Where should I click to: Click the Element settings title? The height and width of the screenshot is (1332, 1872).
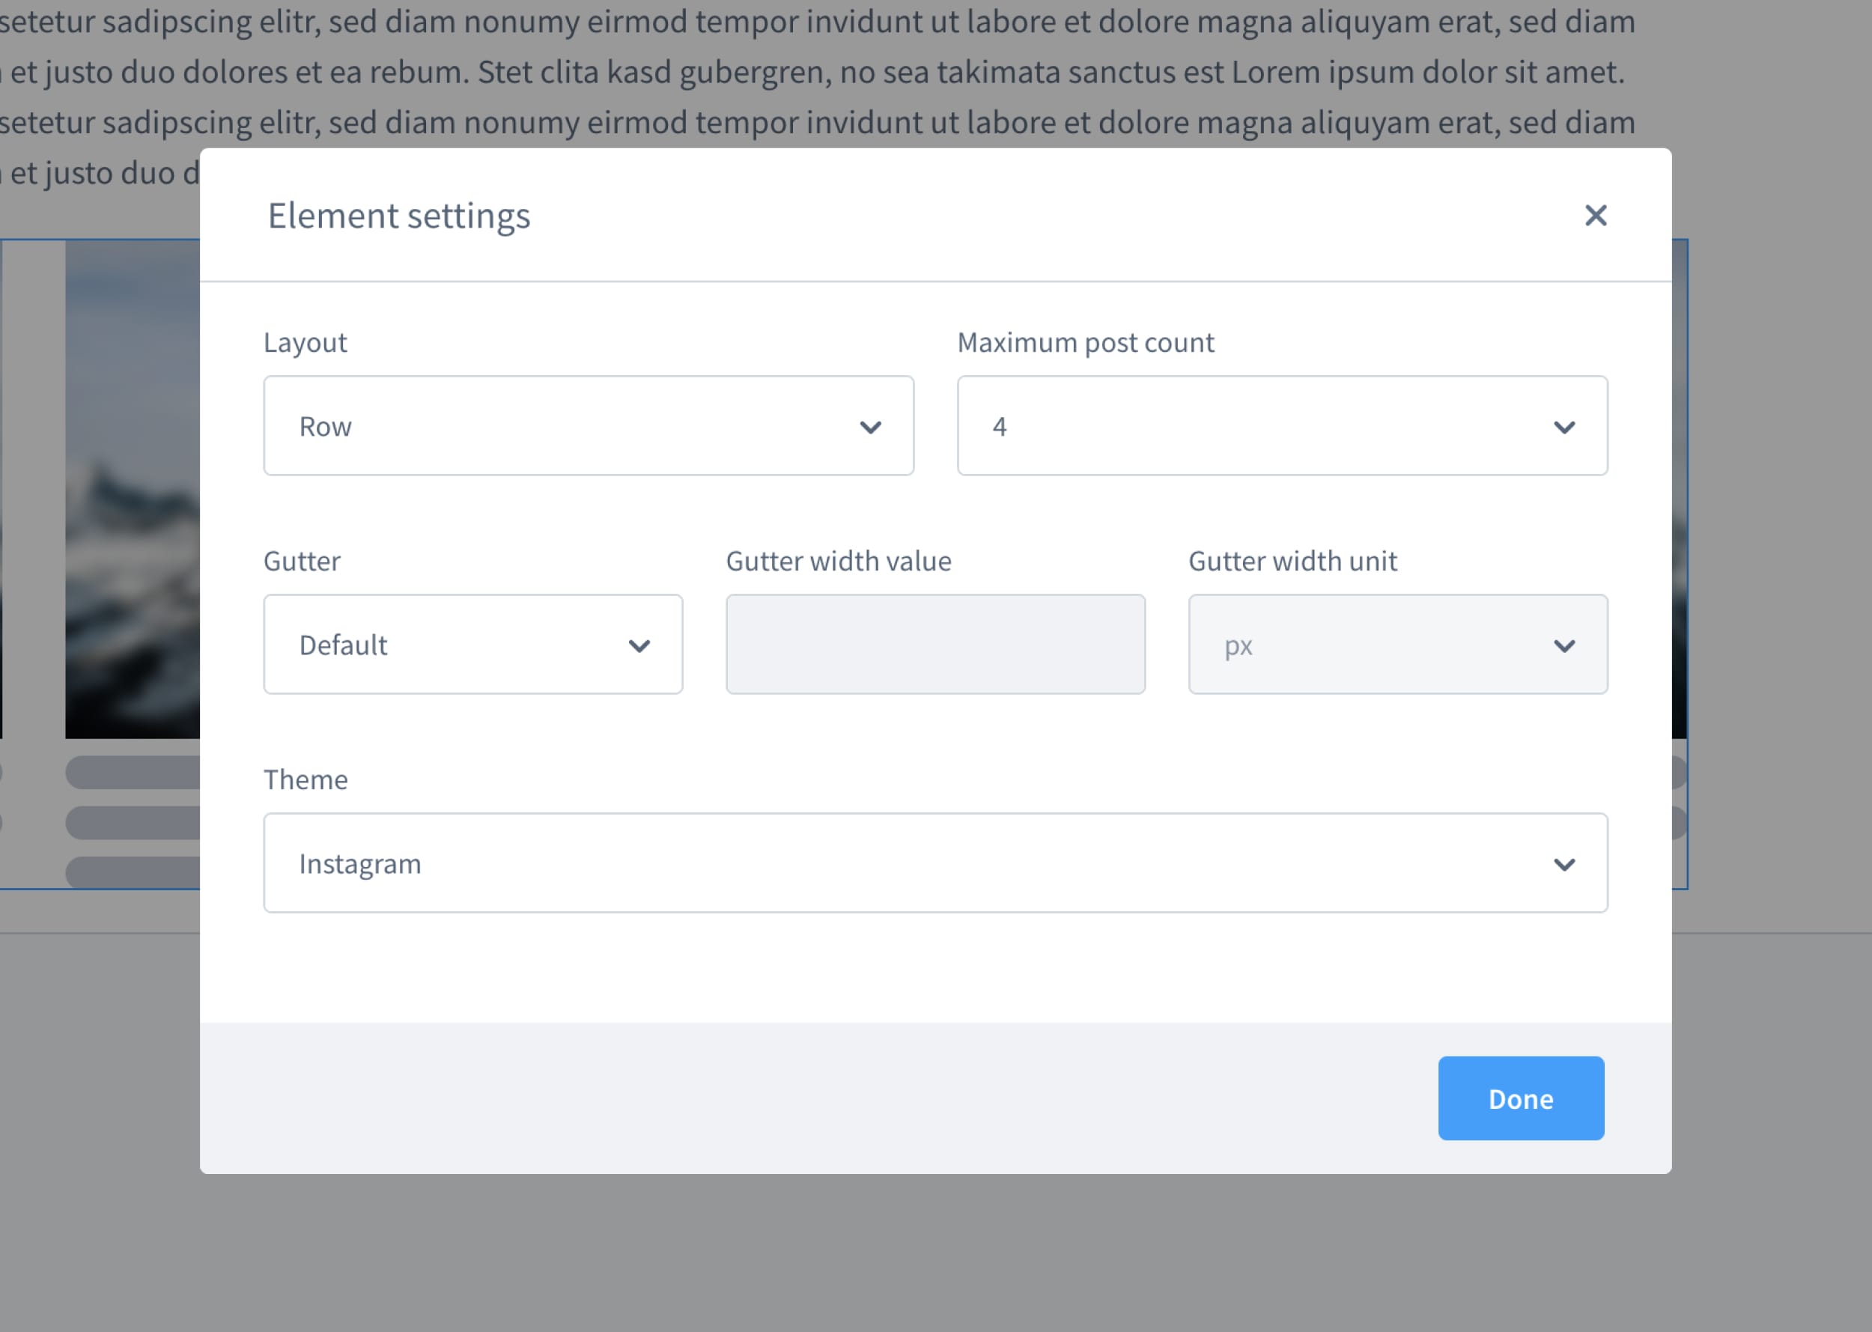pyautogui.click(x=398, y=216)
